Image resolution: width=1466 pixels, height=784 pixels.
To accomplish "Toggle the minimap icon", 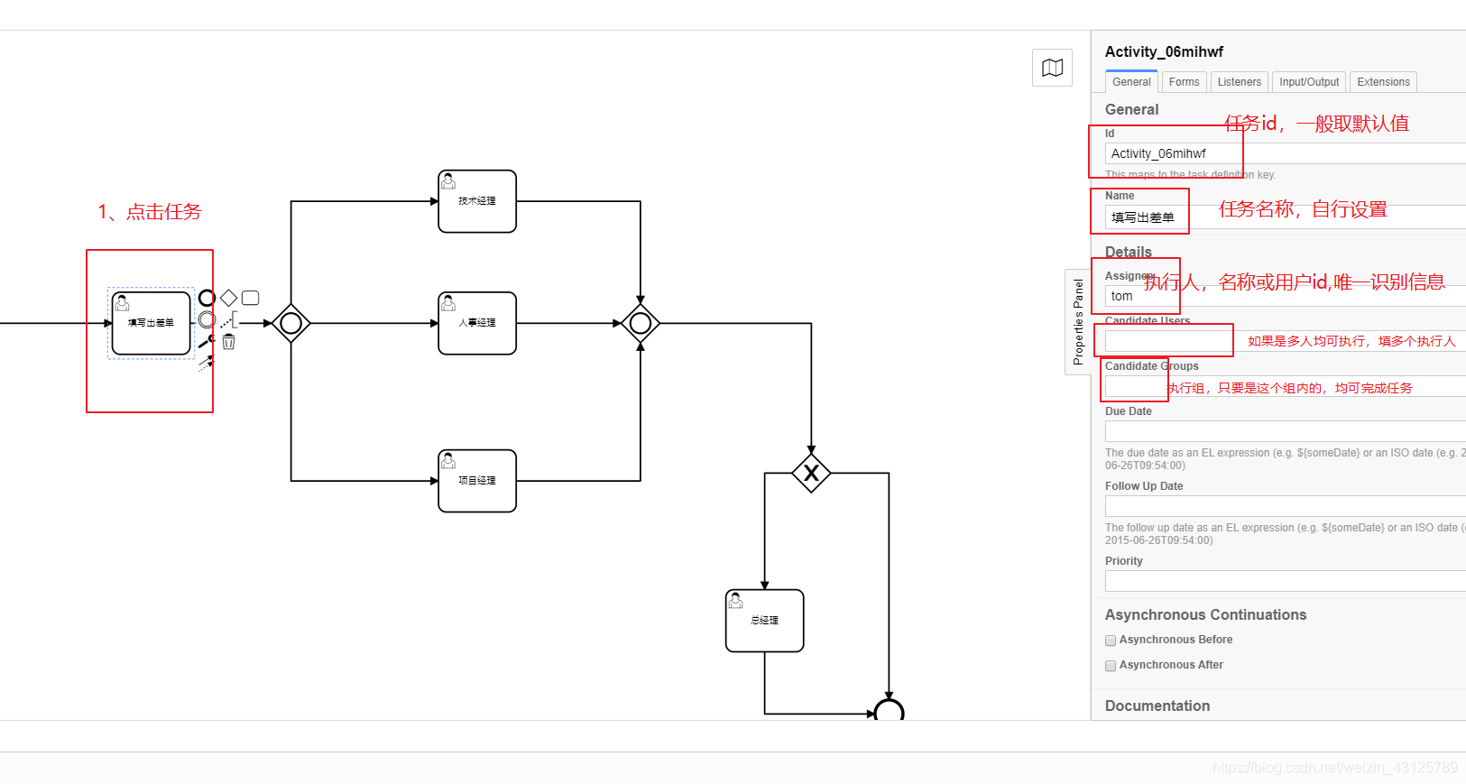I will pos(1052,68).
